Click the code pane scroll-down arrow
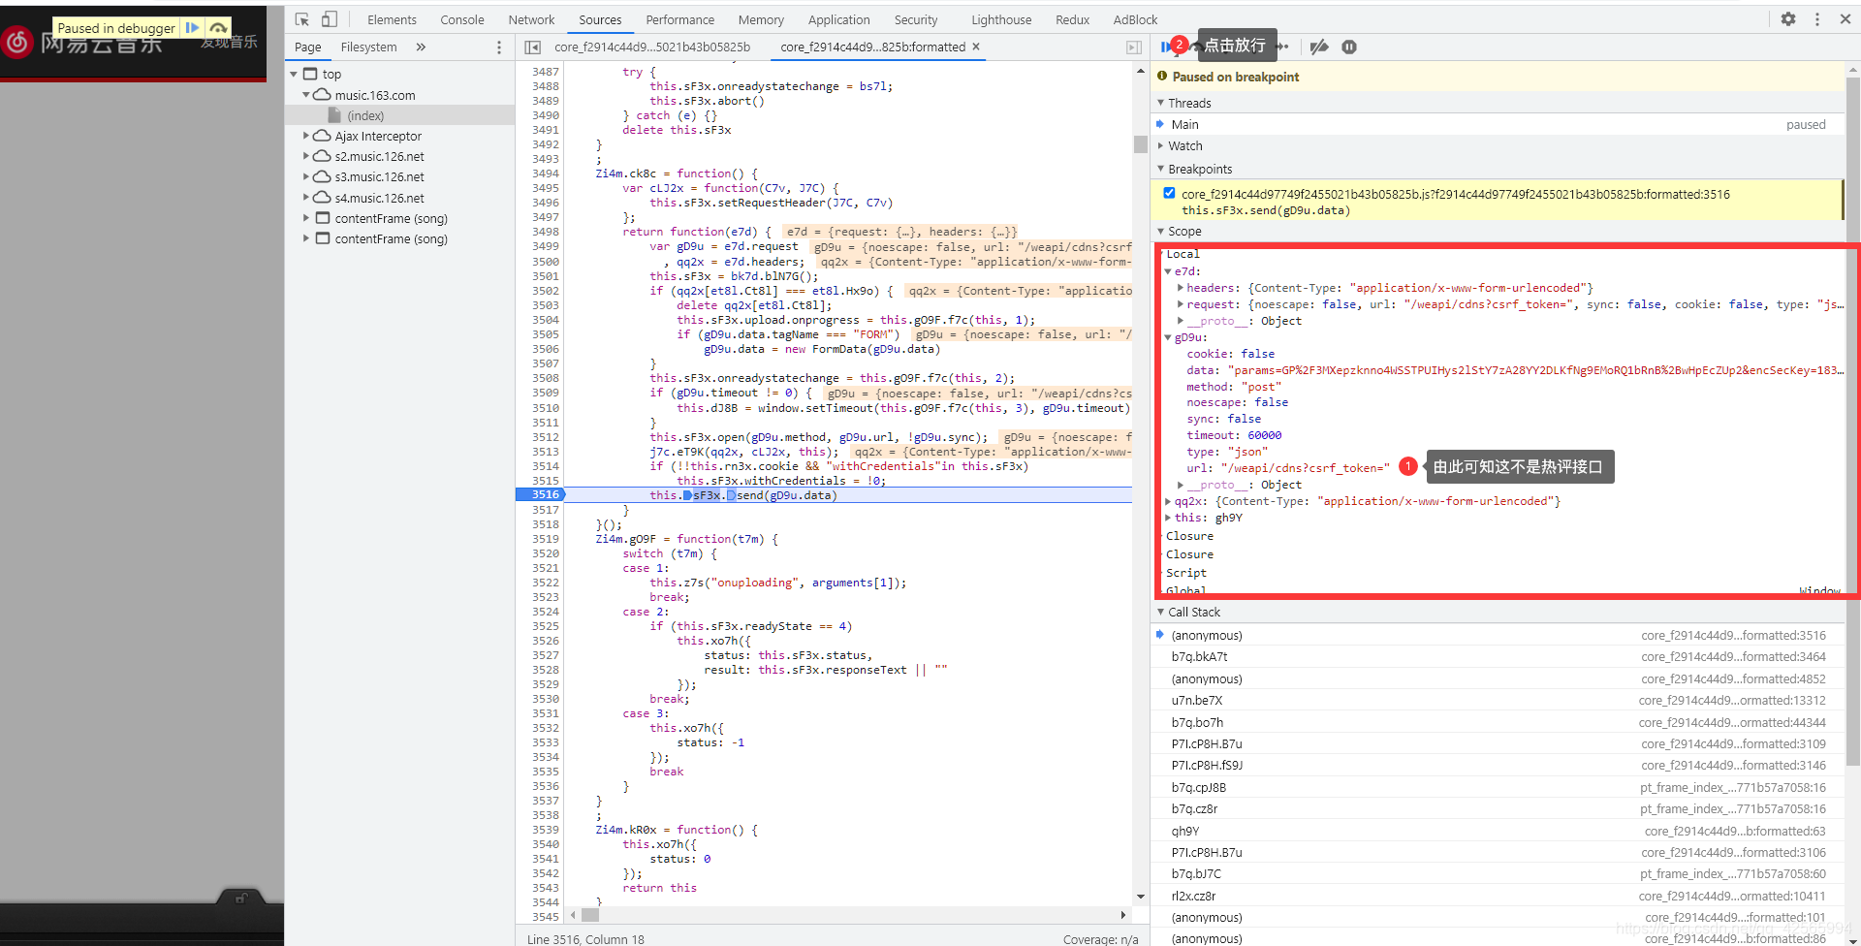 coord(1141,897)
